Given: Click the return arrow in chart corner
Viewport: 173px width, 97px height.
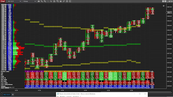Looking at the screenshot, I should click(164, 6).
